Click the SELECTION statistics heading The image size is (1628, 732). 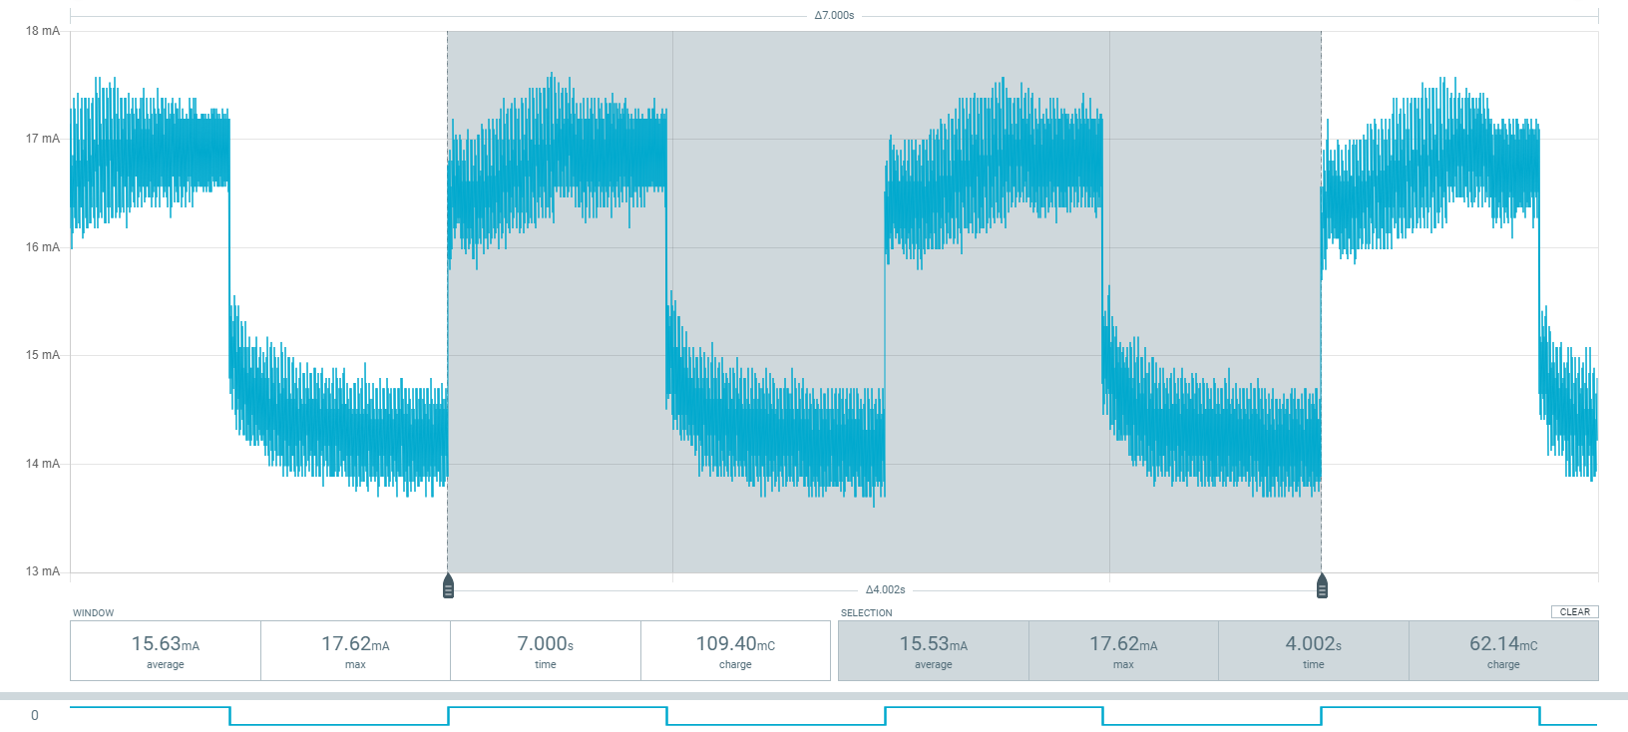[x=866, y=612]
